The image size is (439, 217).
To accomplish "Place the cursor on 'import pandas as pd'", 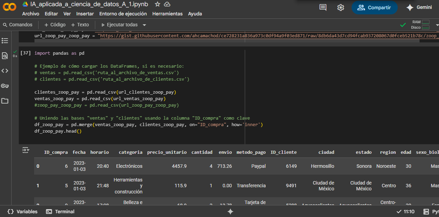I will [x=59, y=53].
